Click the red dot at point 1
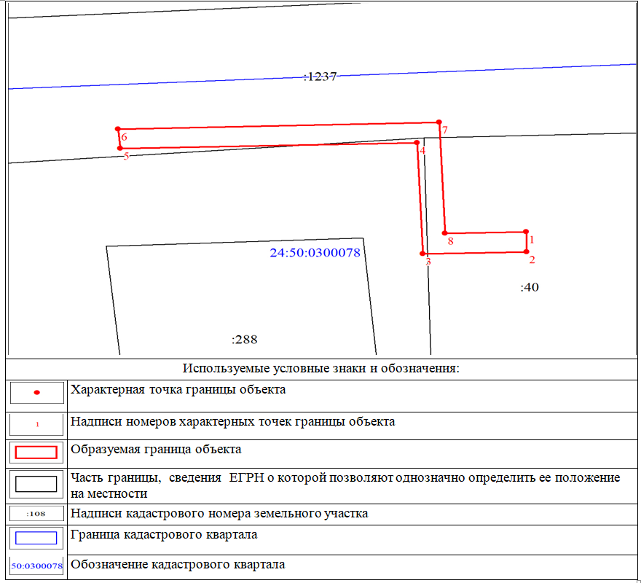641x583 pixels. (x=526, y=232)
